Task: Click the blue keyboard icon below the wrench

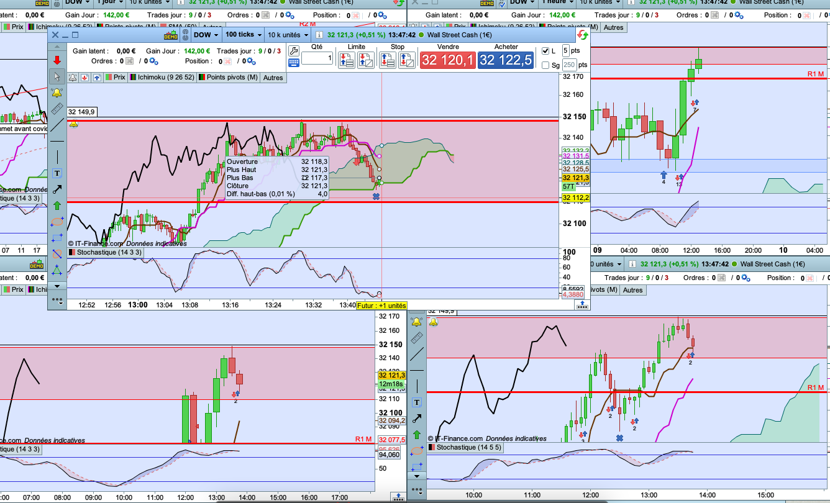Action: [294, 63]
